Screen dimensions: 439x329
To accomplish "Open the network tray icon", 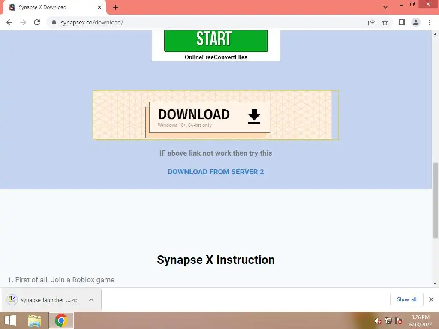I will (388, 321).
